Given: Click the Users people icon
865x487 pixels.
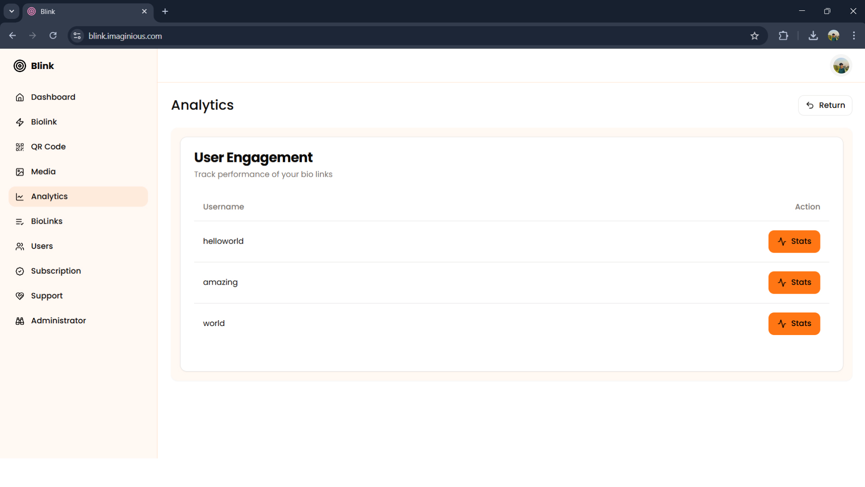Looking at the screenshot, I should [x=20, y=246].
